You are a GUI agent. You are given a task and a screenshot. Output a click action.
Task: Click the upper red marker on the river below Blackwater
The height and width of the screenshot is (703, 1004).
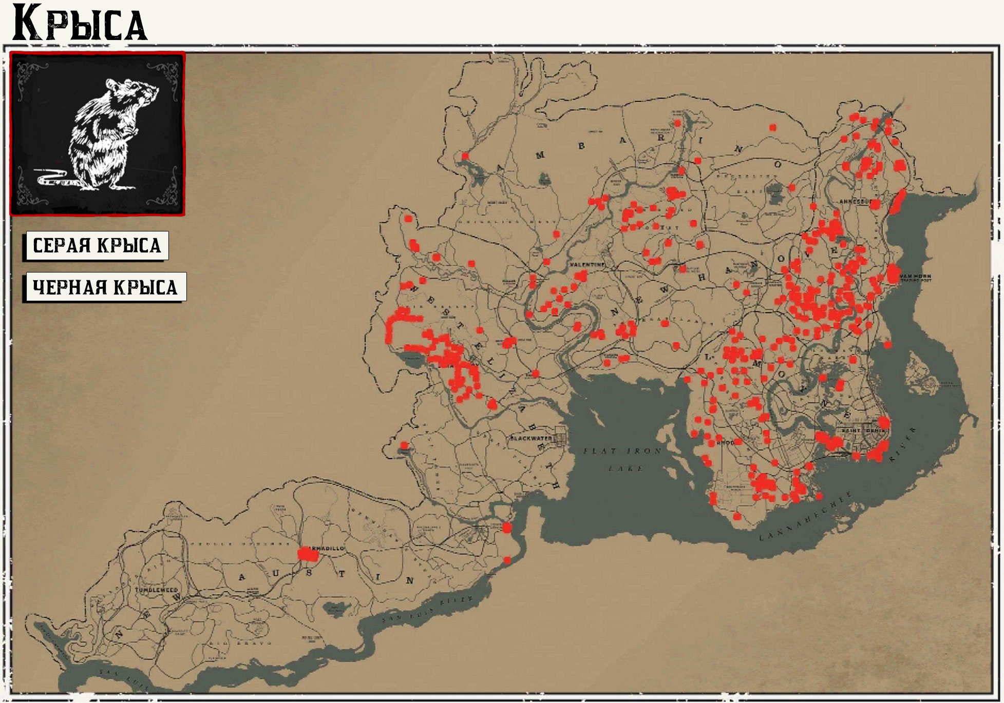click(507, 528)
